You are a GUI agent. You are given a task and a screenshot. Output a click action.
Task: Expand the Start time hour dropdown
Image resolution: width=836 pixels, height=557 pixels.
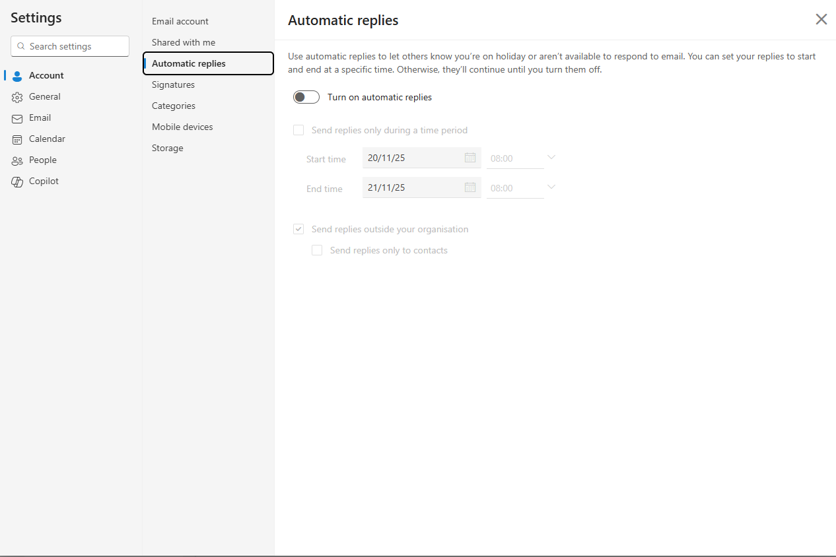(551, 158)
